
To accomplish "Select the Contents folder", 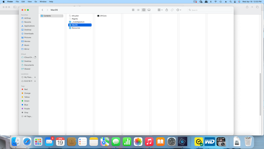I will pos(52,16).
